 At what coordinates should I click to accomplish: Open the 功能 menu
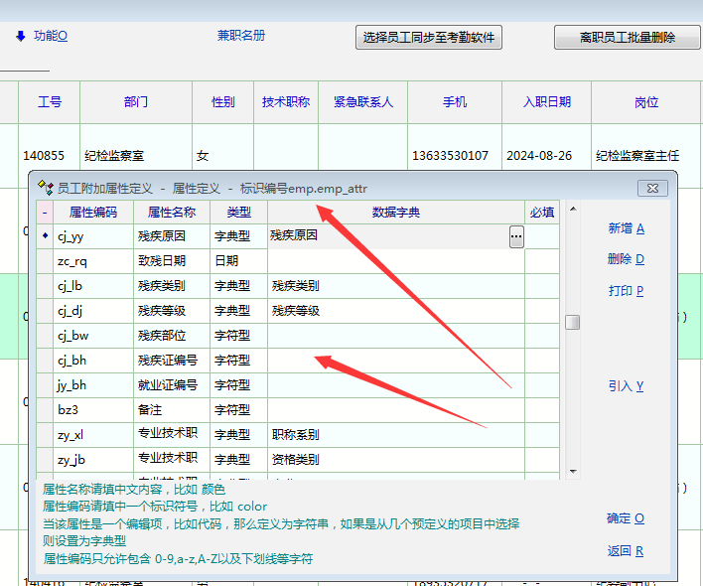[50, 37]
